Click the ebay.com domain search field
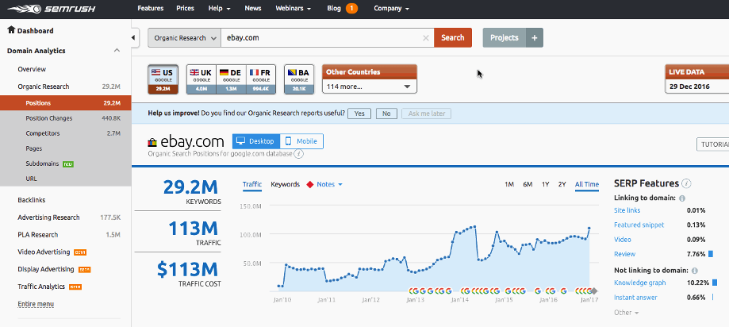729x327 pixels. 321,37
